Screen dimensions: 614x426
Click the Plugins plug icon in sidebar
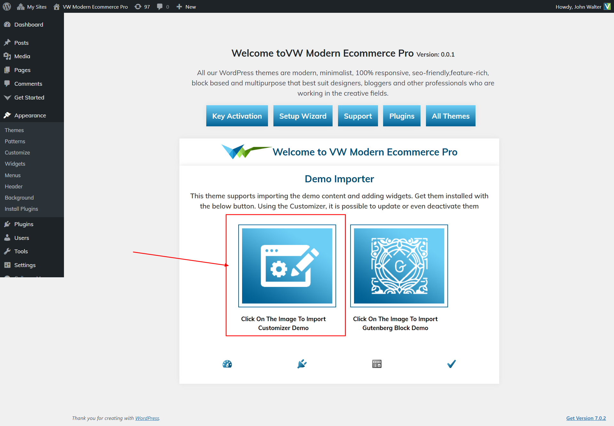(x=7, y=224)
